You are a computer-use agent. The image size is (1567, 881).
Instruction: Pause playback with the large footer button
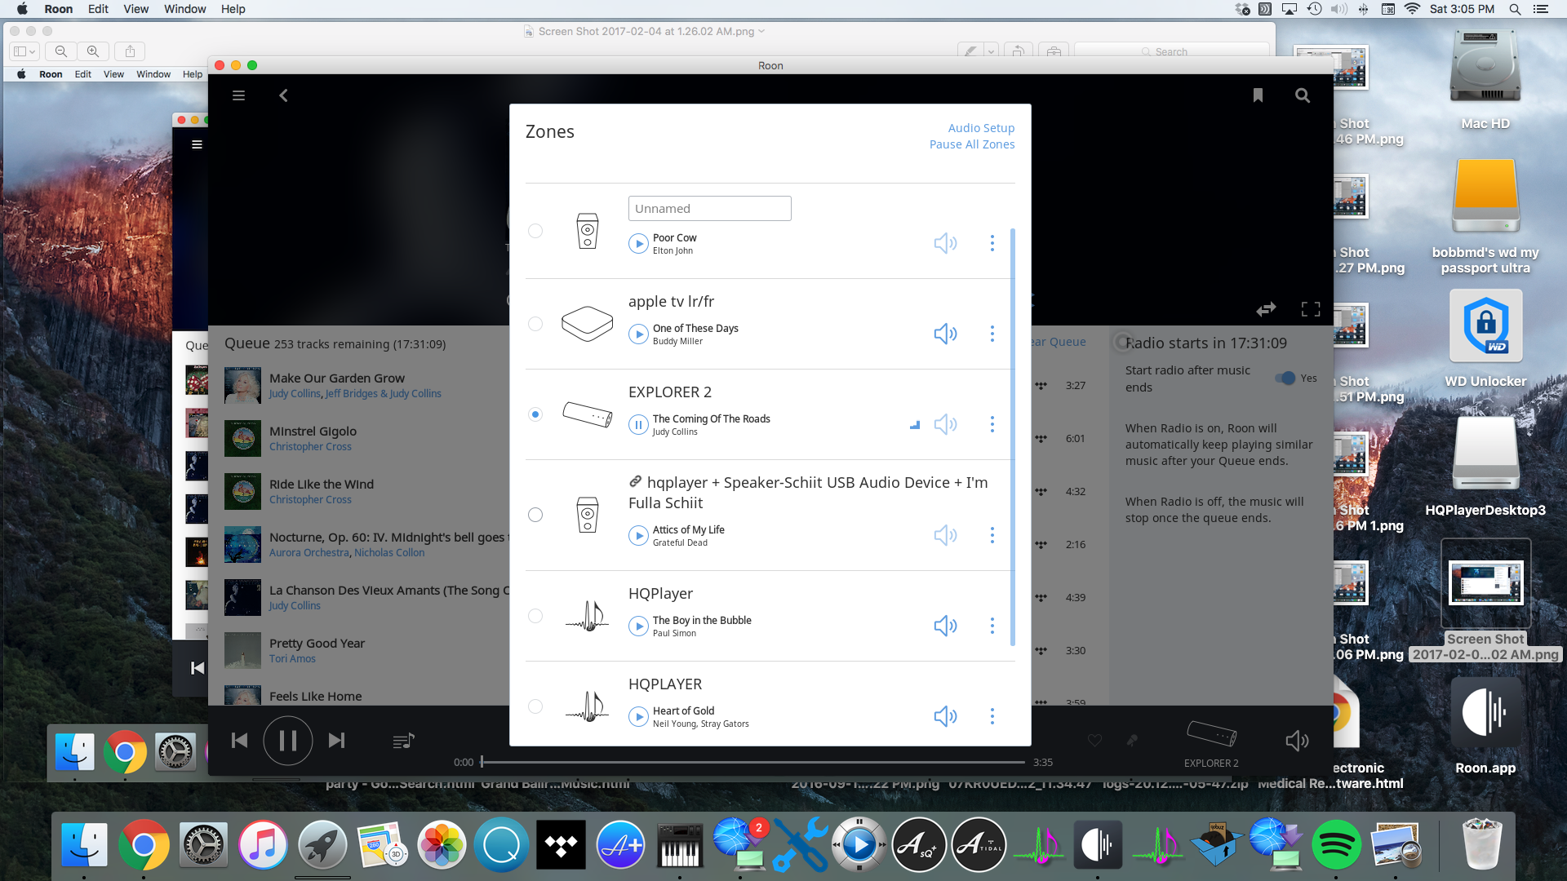[287, 740]
